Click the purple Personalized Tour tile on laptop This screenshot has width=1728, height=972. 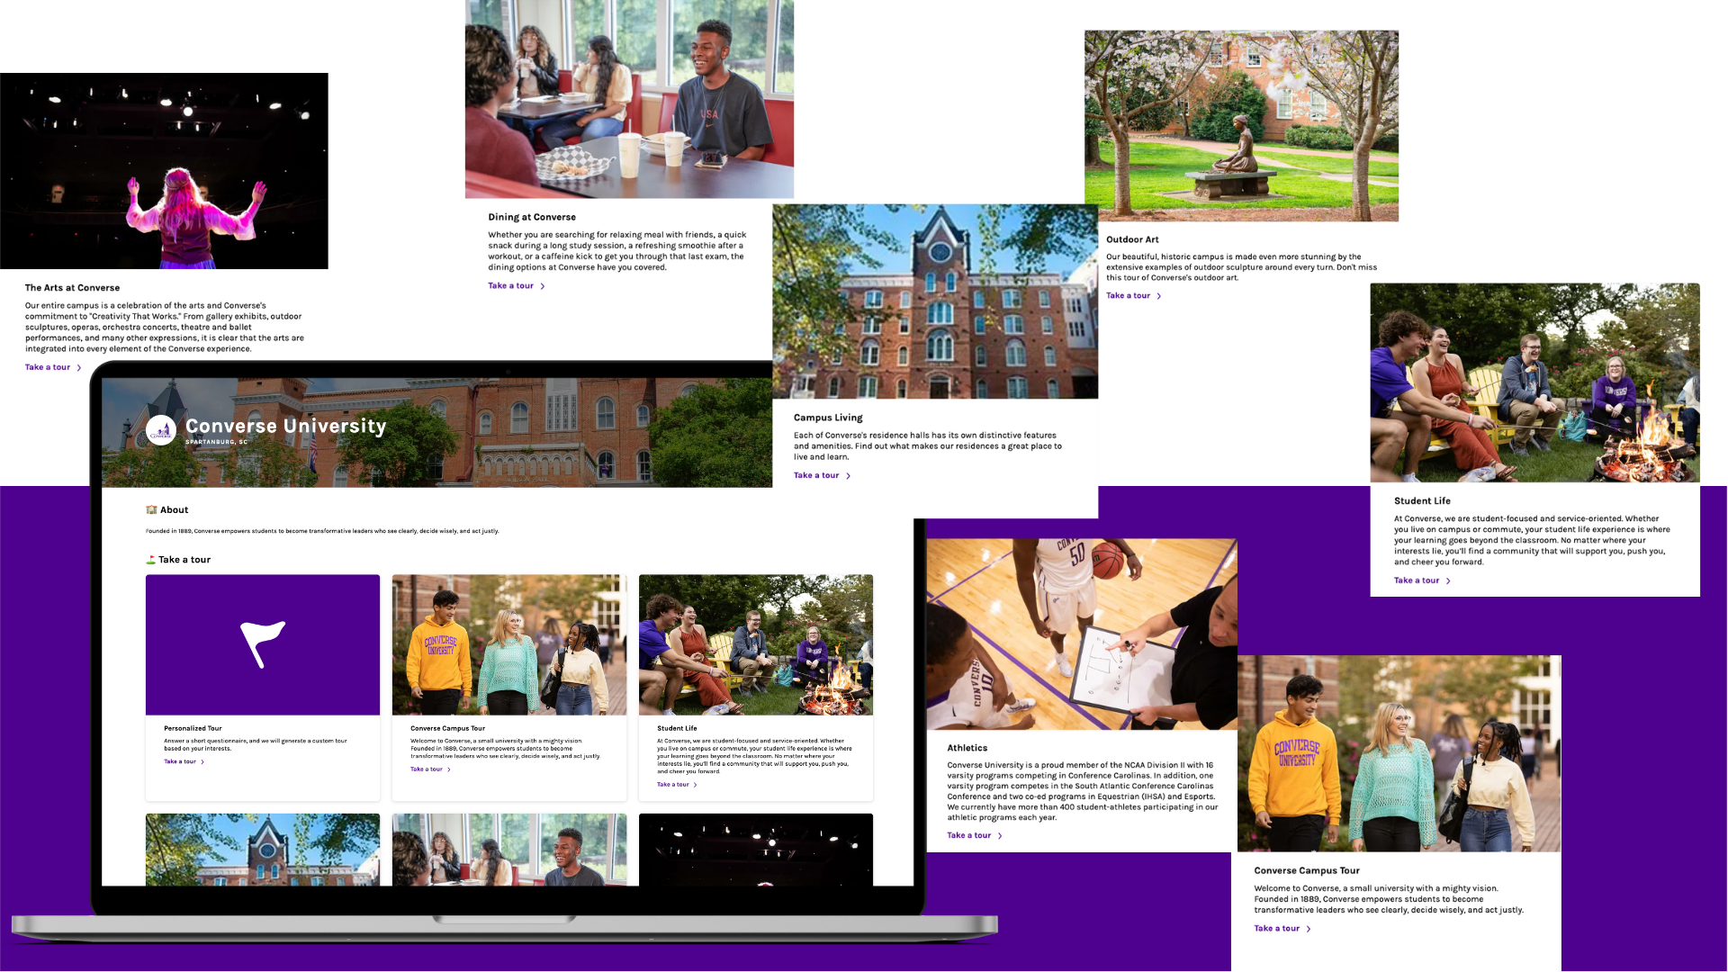(263, 645)
